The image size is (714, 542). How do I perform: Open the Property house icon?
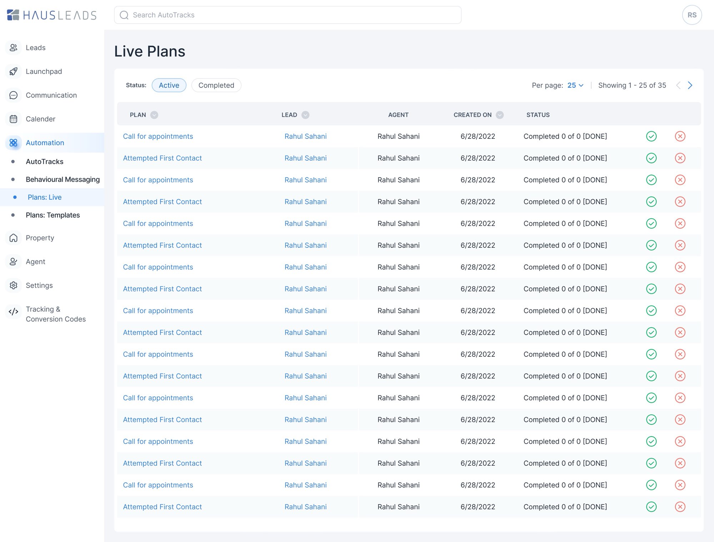(x=14, y=238)
